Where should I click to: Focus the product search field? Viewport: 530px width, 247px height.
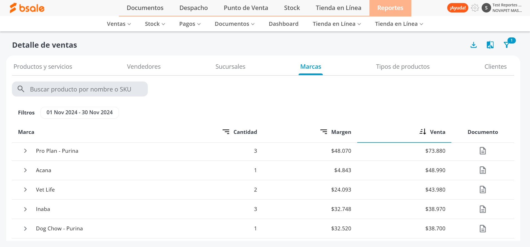coord(80,89)
